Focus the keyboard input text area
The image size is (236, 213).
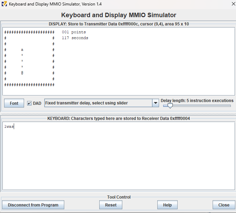(x=118, y=158)
